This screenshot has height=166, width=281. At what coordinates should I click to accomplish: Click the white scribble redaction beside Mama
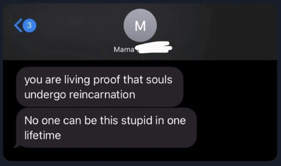[x=153, y=47]
